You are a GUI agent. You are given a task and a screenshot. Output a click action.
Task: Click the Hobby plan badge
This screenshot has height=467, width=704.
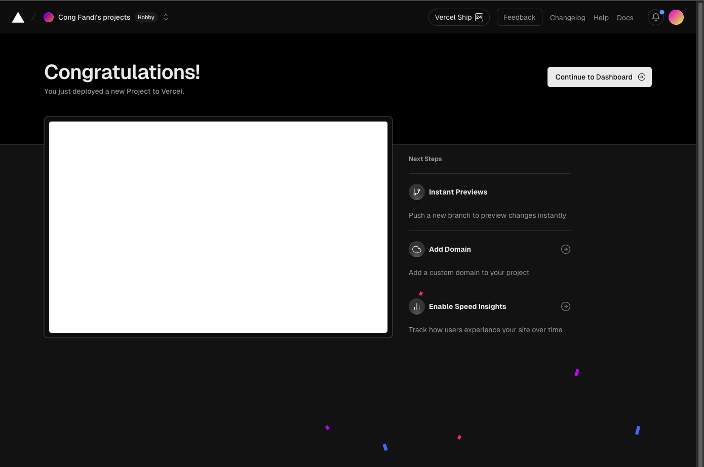[146, 17]
